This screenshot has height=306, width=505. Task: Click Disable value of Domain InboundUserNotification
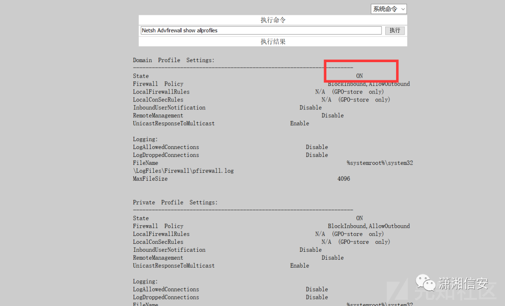[310, 107]
